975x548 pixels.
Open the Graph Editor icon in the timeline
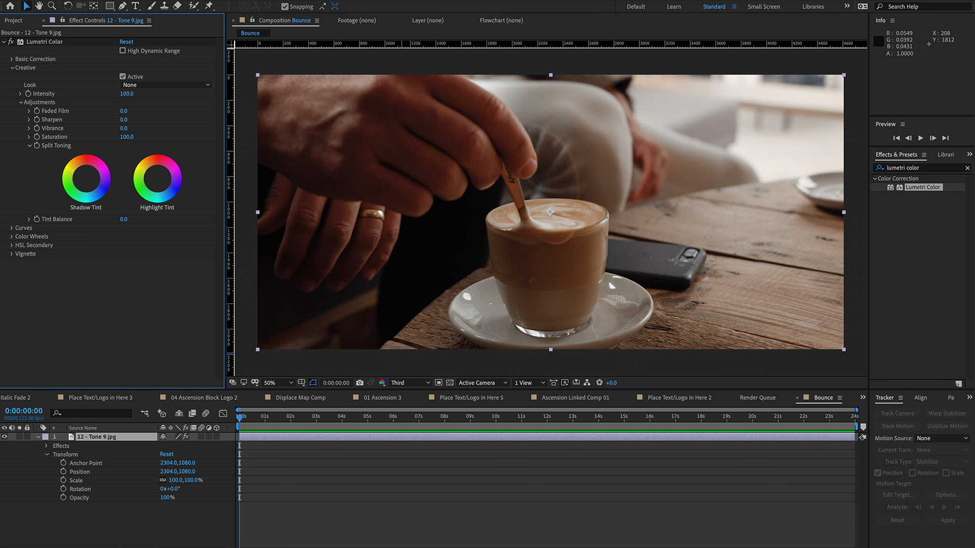(x=224, y=413)
